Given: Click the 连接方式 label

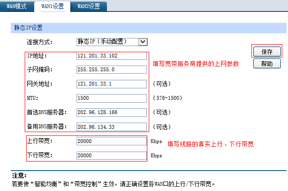Looking at the screenshot, I should [39, 42].
